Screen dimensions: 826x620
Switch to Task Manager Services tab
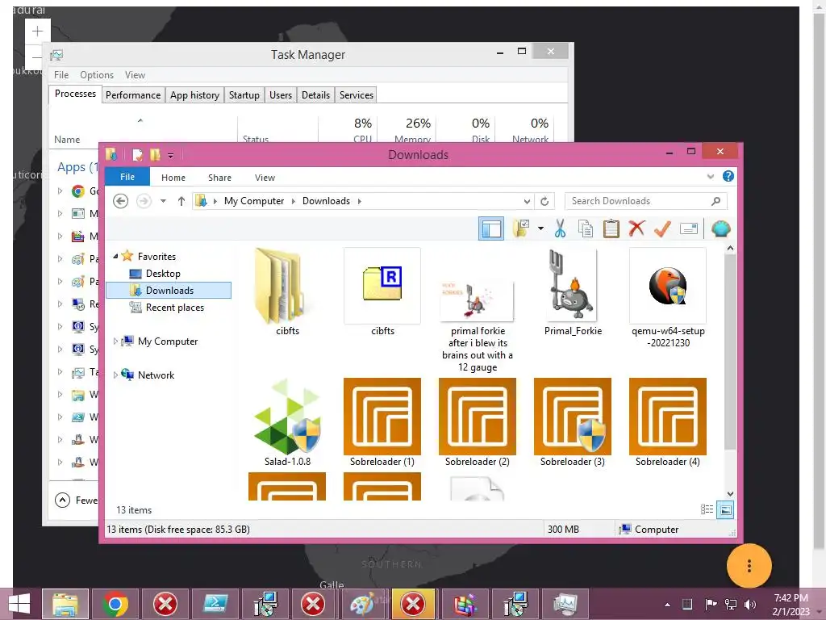point(356,95)
